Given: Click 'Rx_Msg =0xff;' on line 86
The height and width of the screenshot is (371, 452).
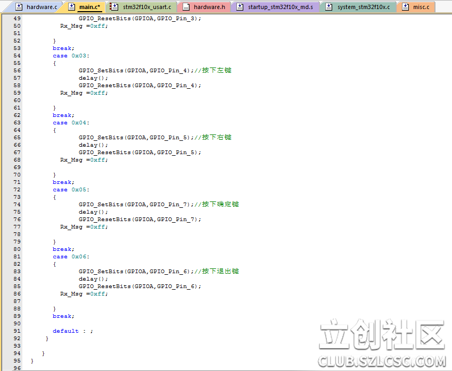Looking at the screenshot, I should click(84, 294).
